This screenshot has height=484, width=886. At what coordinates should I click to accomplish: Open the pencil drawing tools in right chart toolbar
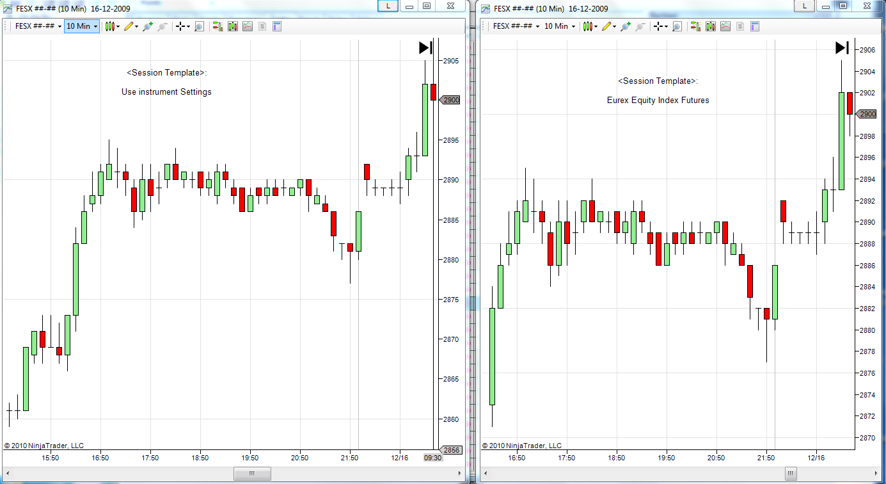(x=608, y=26)
